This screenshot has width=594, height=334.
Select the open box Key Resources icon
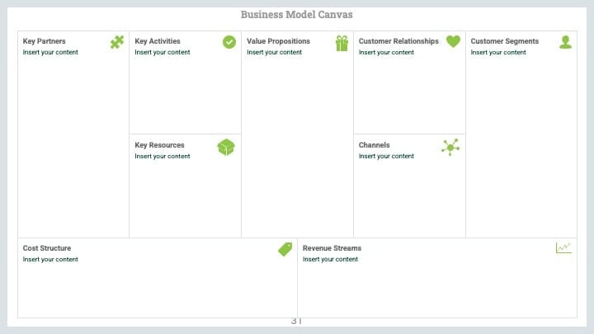click(x=226, y=148)
